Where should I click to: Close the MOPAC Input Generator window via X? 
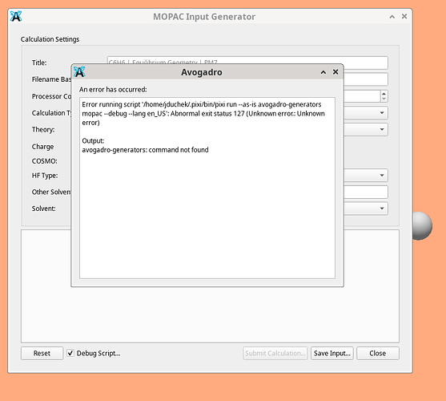coord(404,17)
